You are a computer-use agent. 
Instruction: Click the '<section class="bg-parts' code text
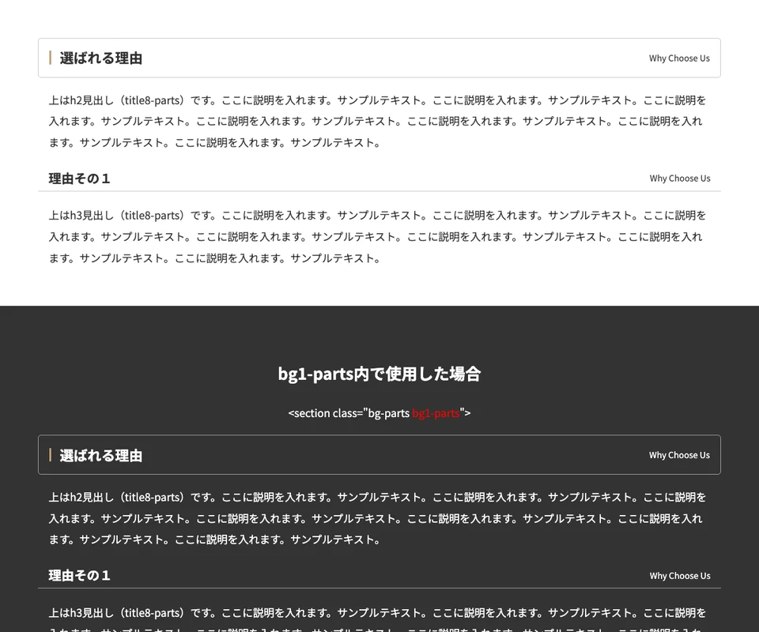tap(349, 413)
